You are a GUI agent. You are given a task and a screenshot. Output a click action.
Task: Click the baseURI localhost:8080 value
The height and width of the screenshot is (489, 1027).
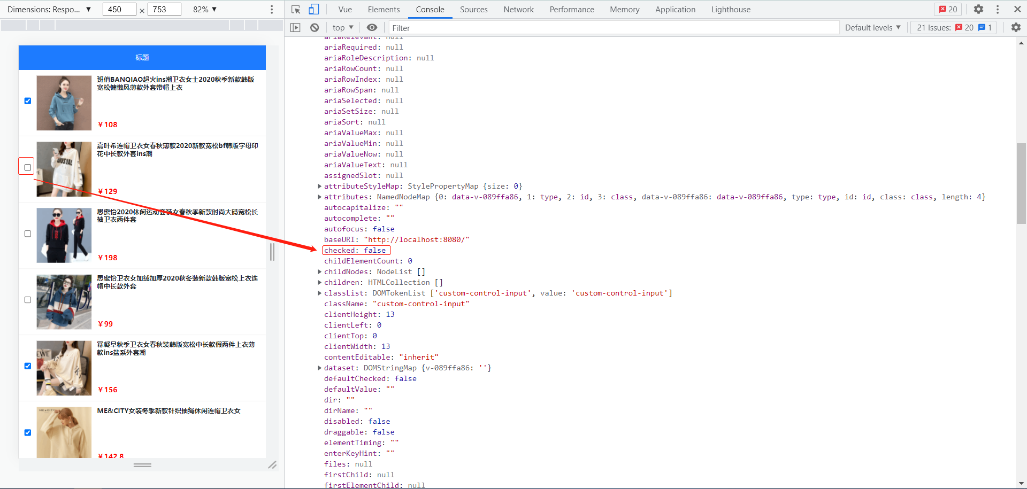tap(417, 239)
